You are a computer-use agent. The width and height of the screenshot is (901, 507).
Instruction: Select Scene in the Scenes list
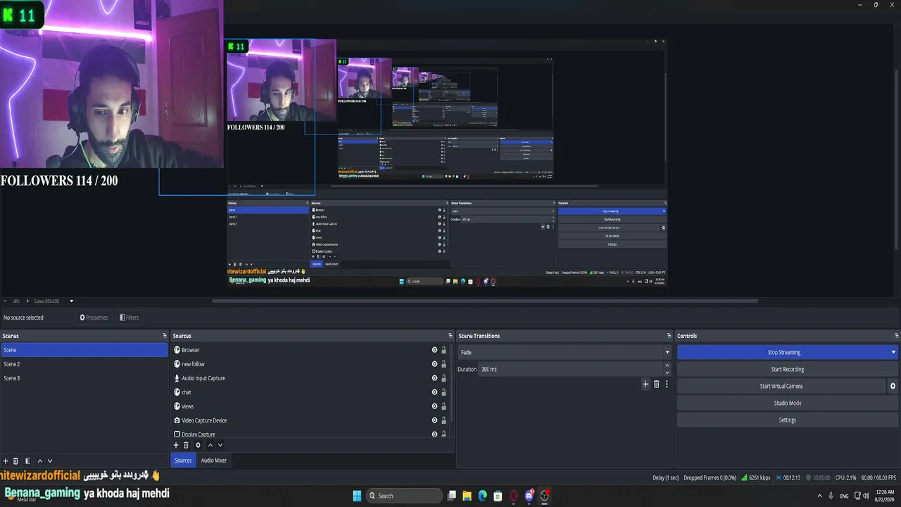[x=84, y=350]
